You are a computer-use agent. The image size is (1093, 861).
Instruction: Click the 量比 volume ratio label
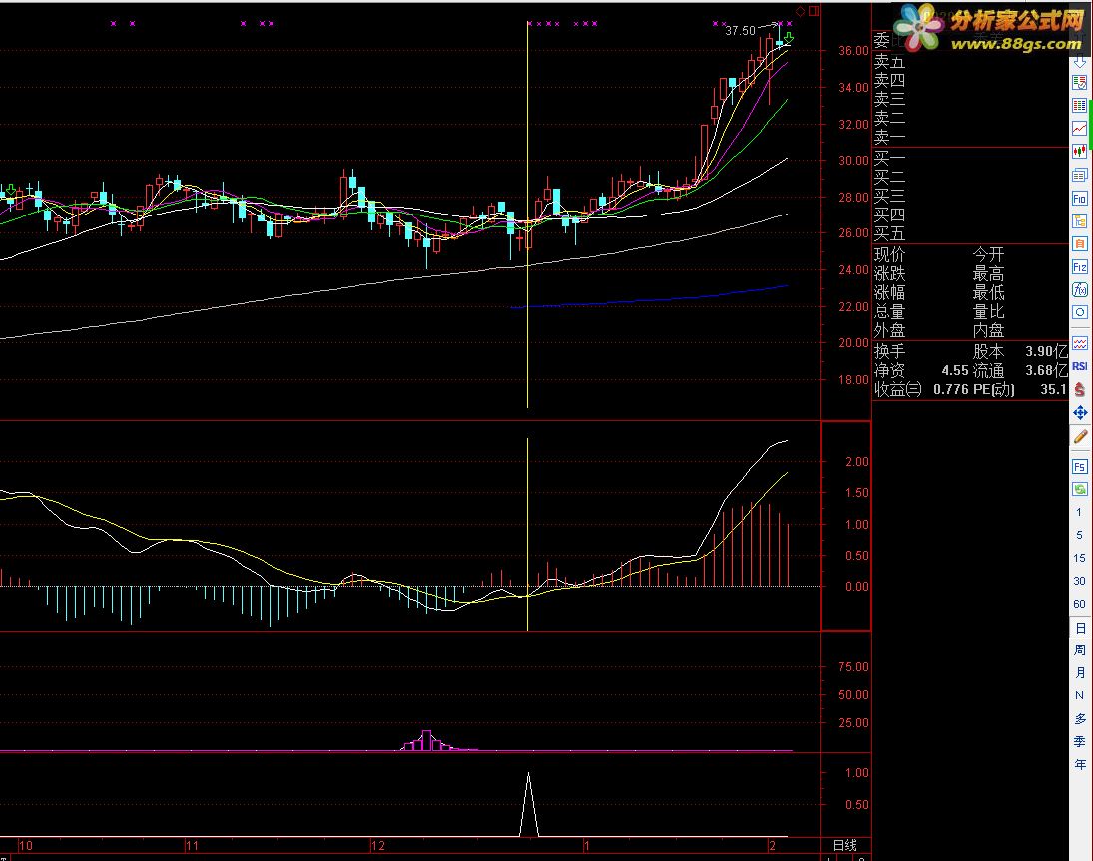tap(988, 311)
